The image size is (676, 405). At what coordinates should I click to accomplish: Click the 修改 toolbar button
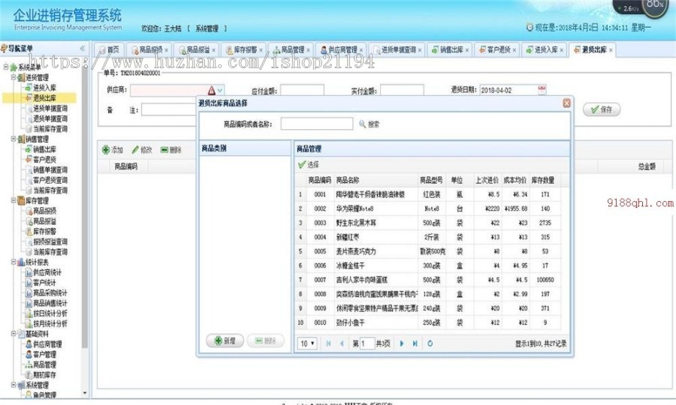point(142,150)
